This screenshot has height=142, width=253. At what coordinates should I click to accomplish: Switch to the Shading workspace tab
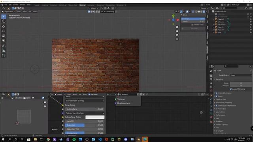tap(82, 5)
